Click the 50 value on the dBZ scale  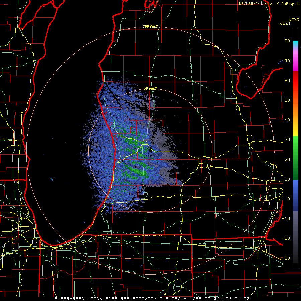tap(287, 100)
